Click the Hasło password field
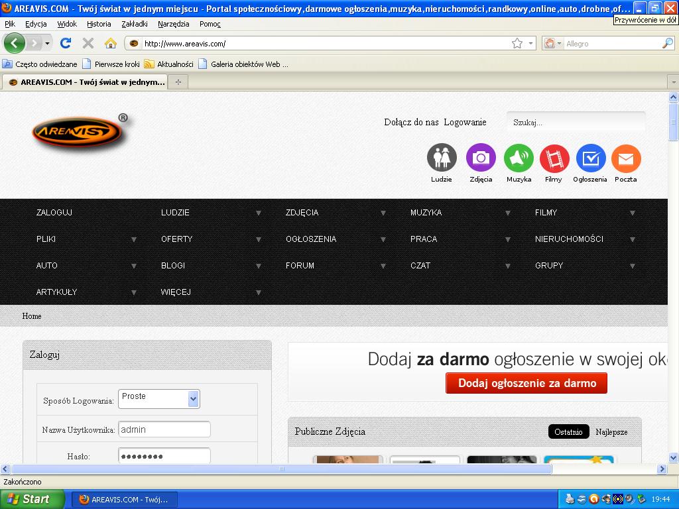This screenshot has height=509, width=679. pyautogui.click(x=164, y=455)
